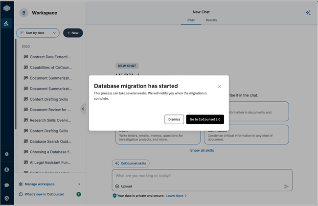318x206 pixels.
Task: Select the Chat tab
Action: (191, 20)
